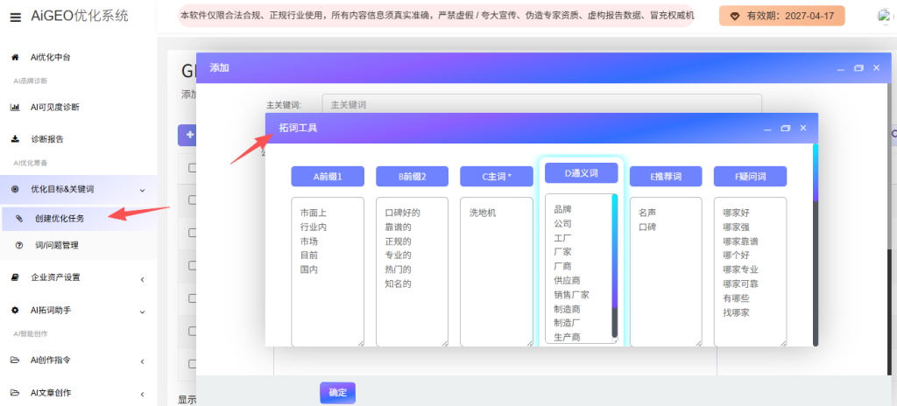The height and width of the screenshot is (406, 897).
Task: Click into the F疑问词 textarea
Action: coord(750,271)
